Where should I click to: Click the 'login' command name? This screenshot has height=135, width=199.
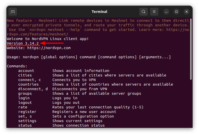24,98
